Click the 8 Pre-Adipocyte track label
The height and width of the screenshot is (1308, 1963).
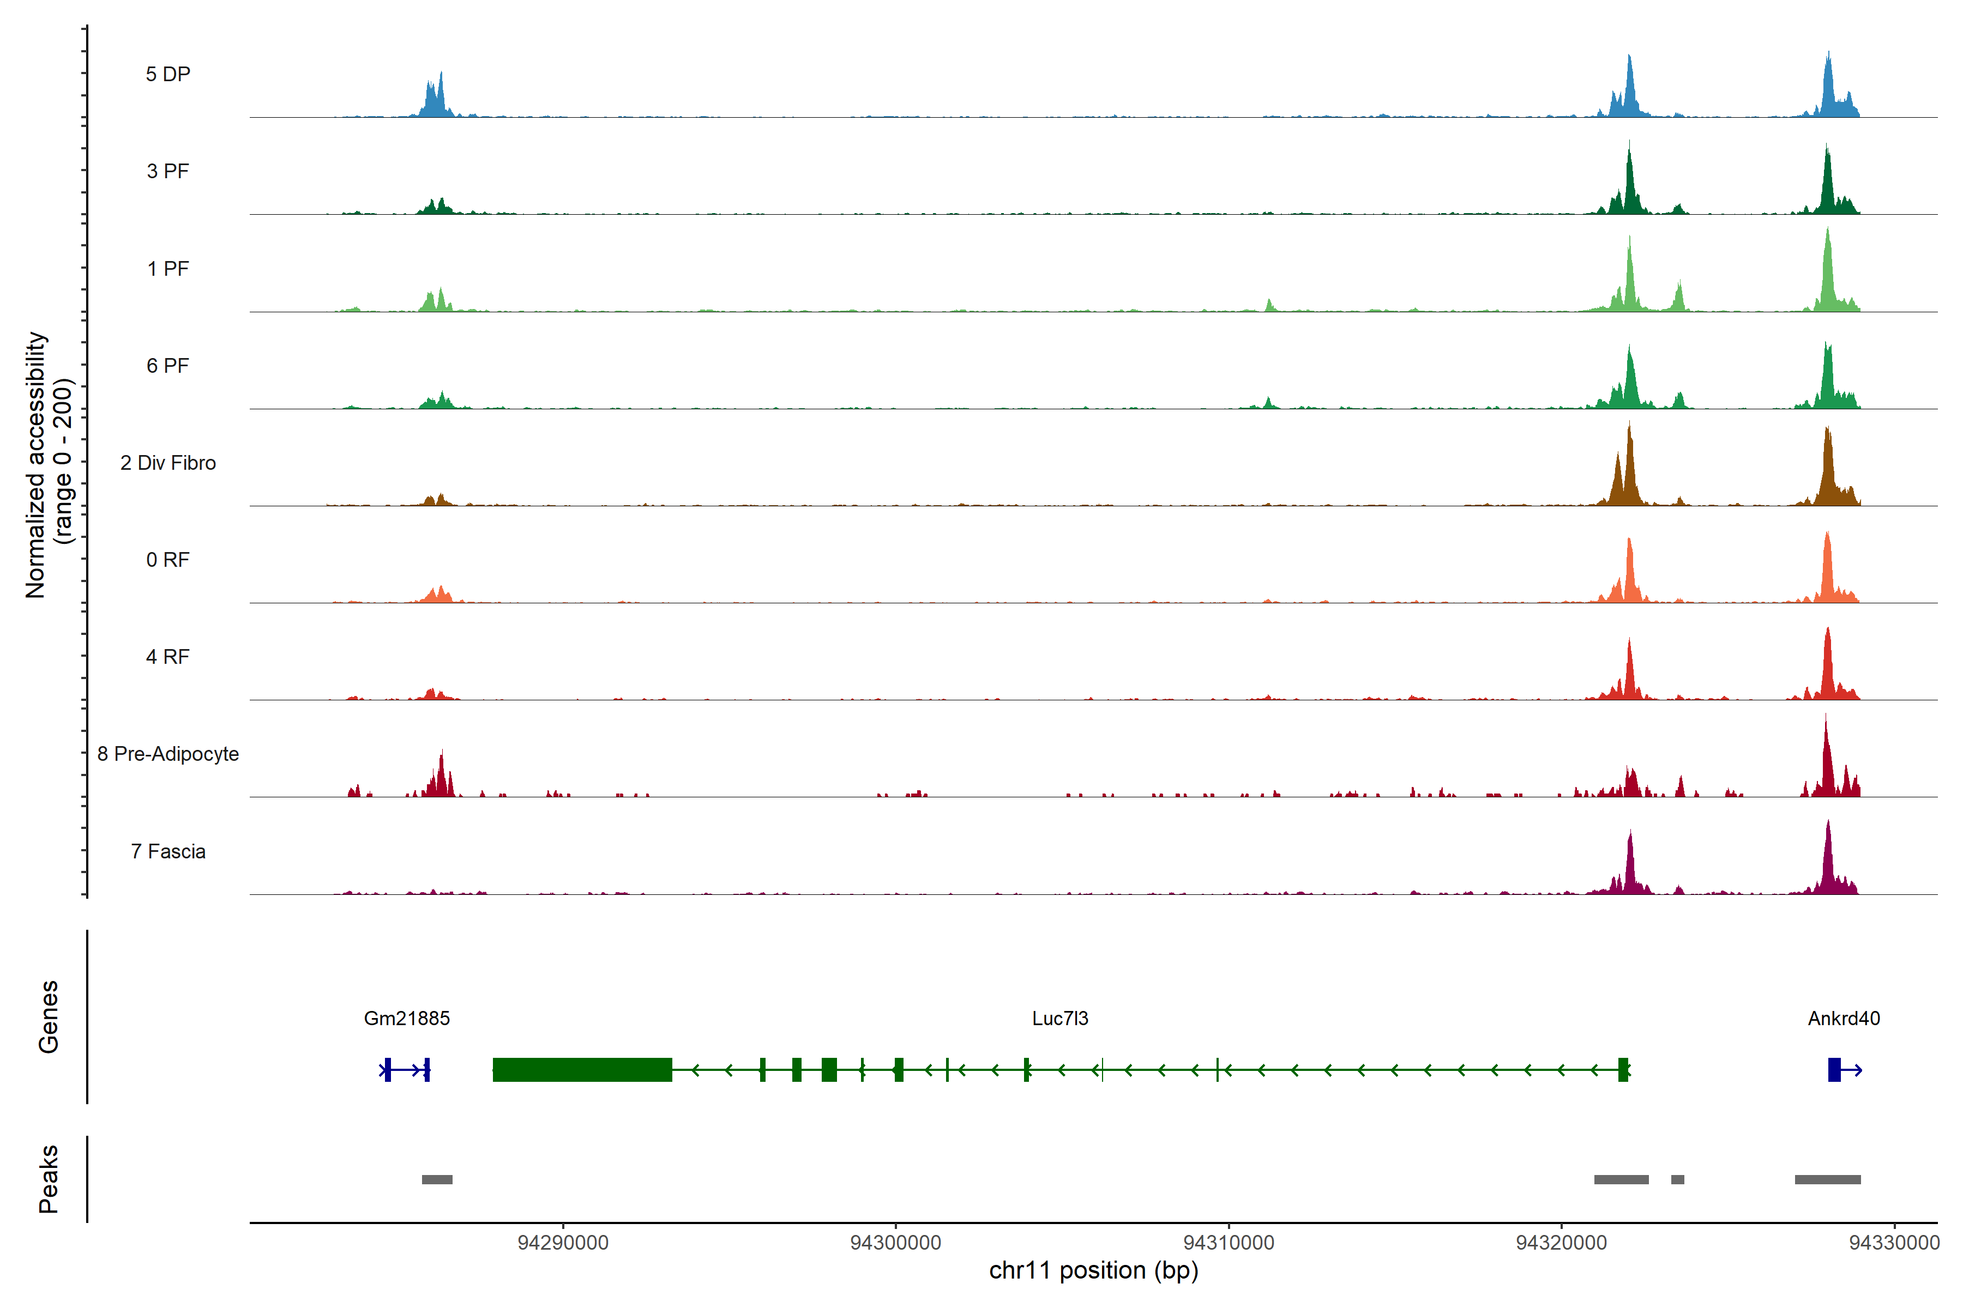pyautogui.click(x=168, y=753)
